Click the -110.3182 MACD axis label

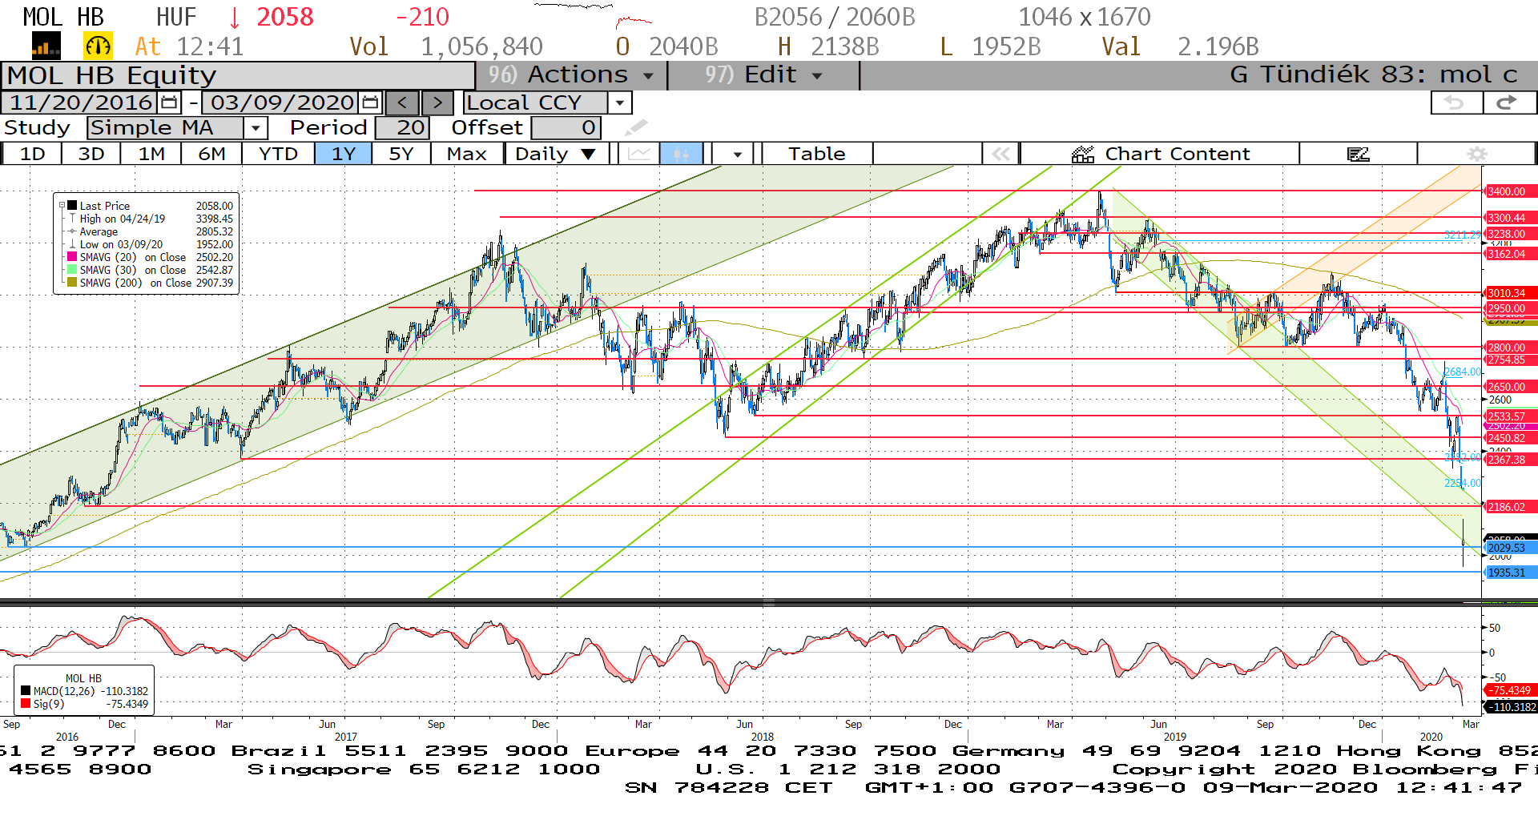[x=1511, y=707]
